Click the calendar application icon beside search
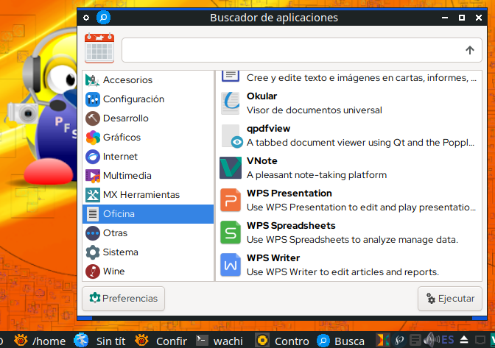 point(99,48)
